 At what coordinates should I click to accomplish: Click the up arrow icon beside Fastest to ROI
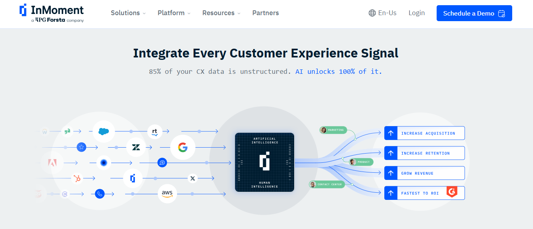[391, 193]
